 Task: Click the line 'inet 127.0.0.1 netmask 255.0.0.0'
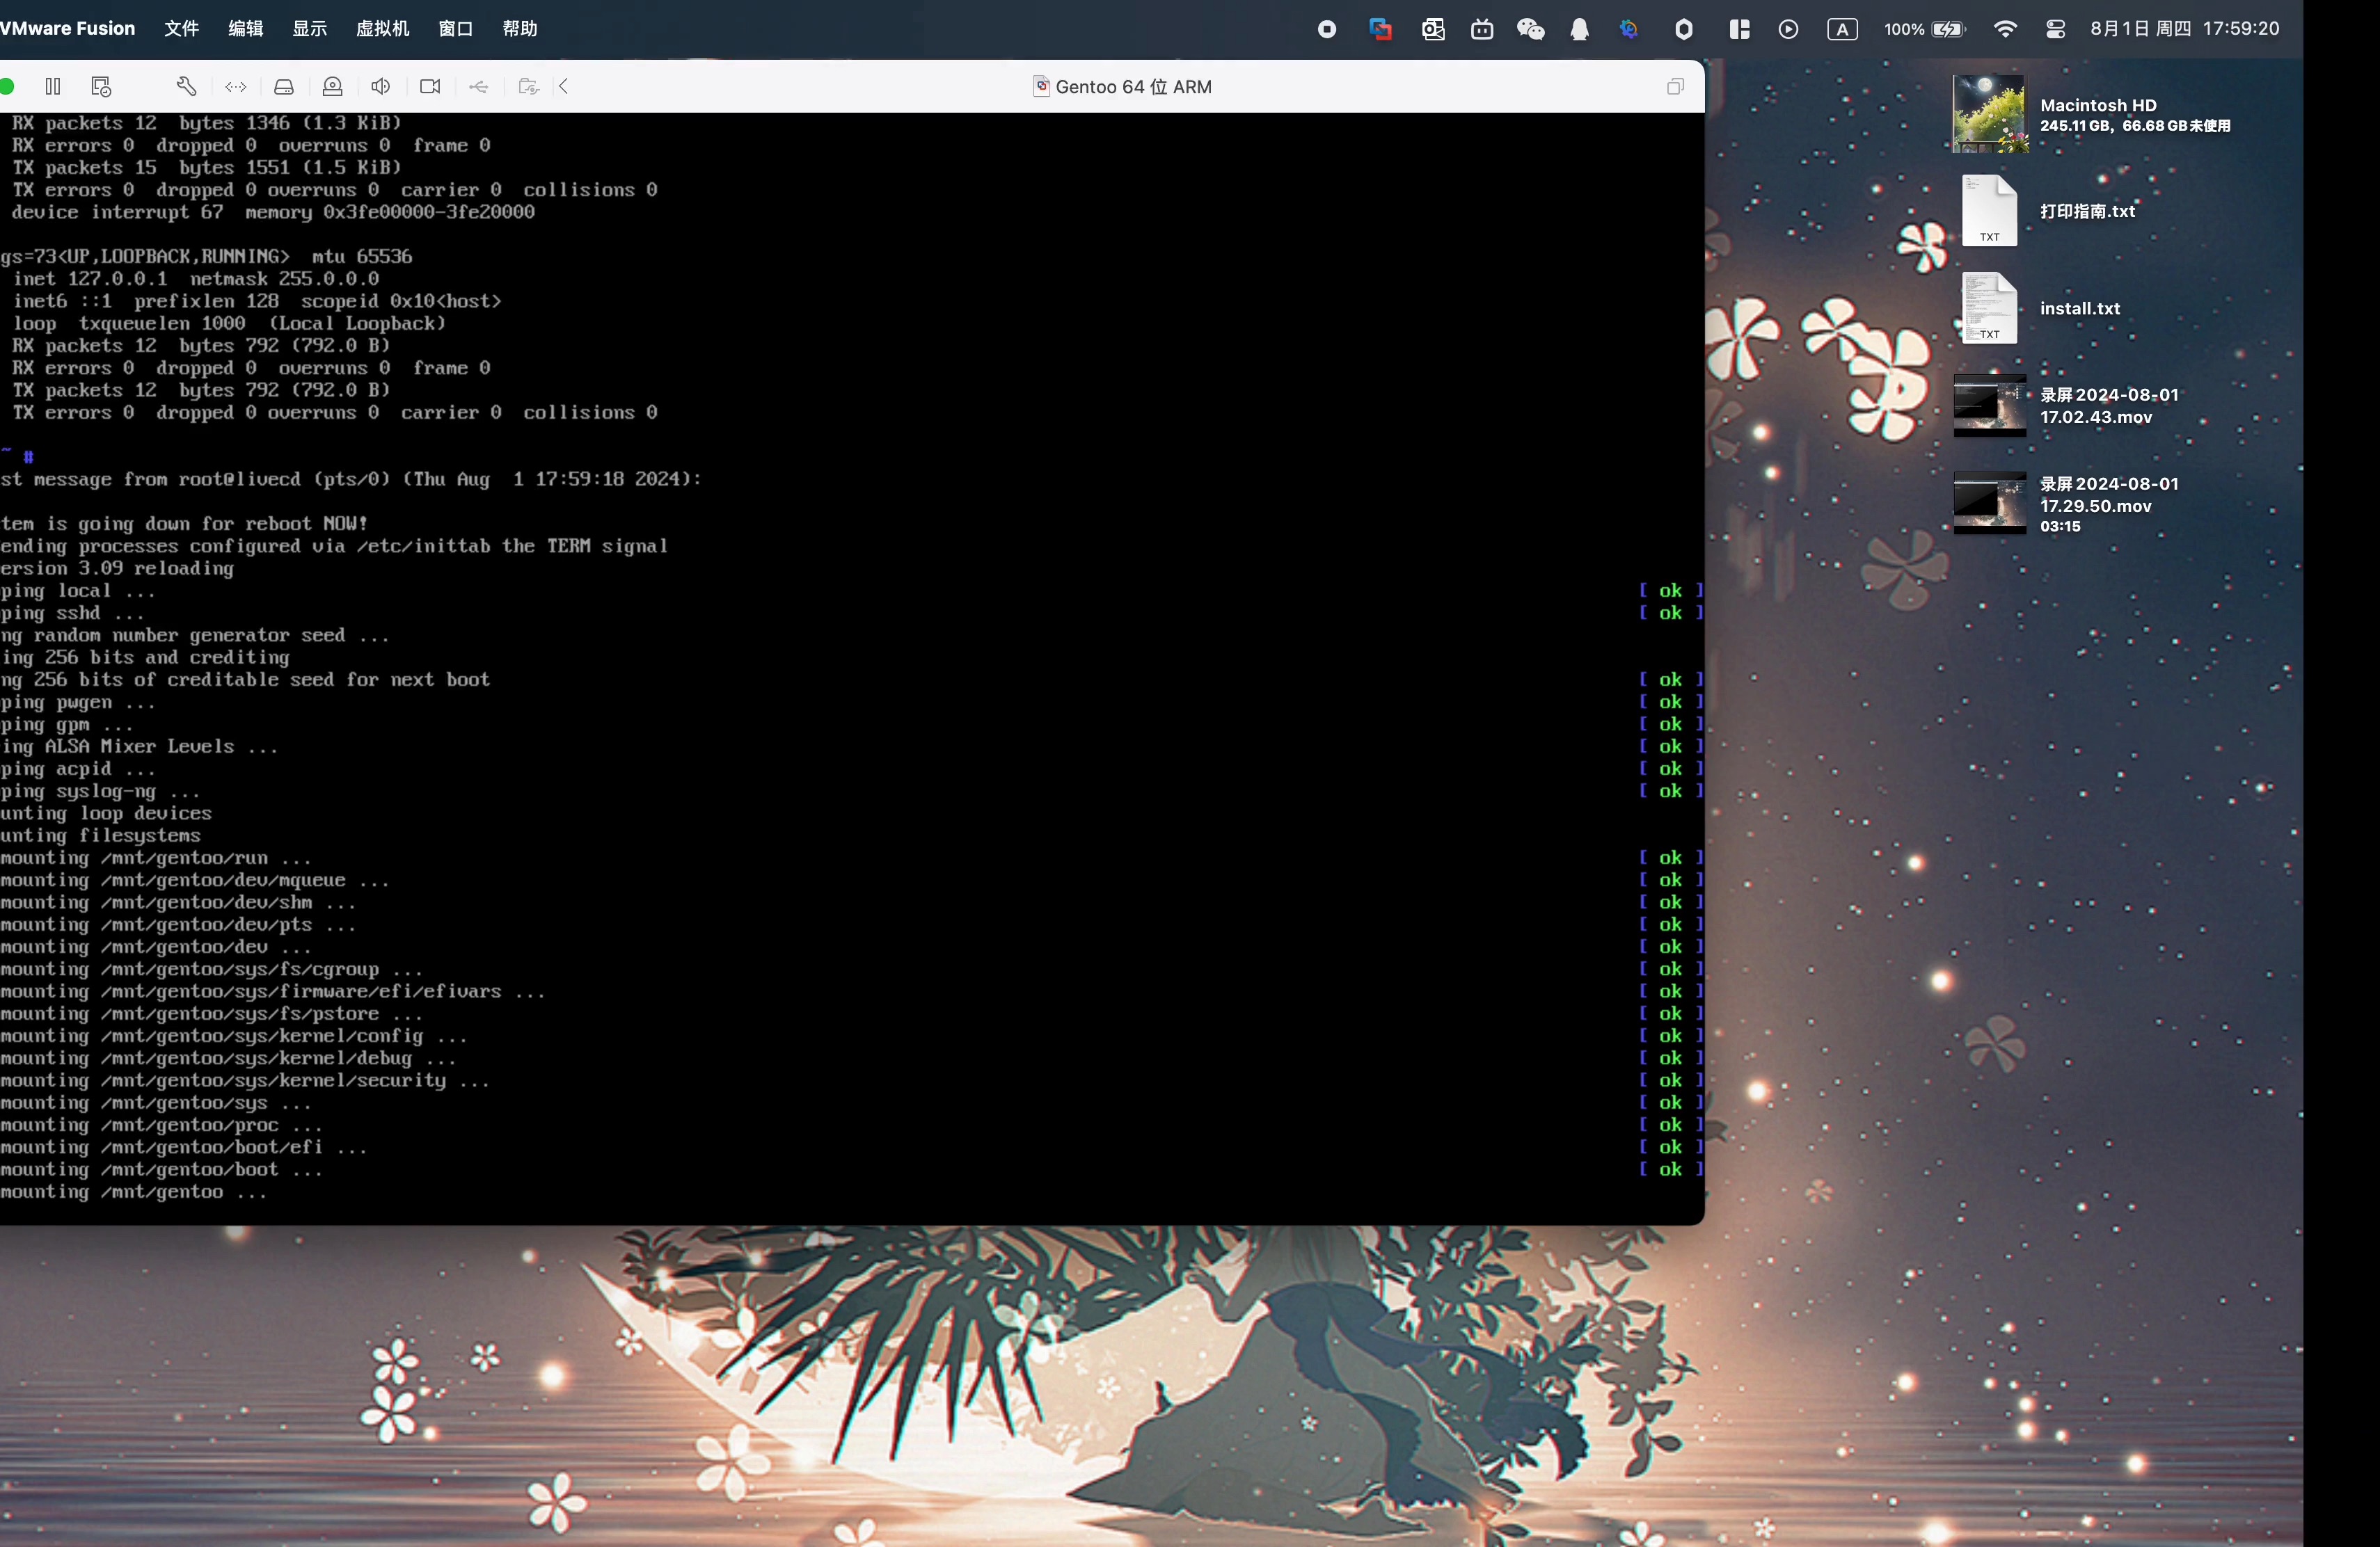click(x=196, y=279)
